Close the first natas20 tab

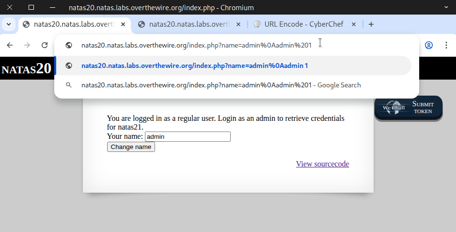pyautogui.click(x=123, y=24)
